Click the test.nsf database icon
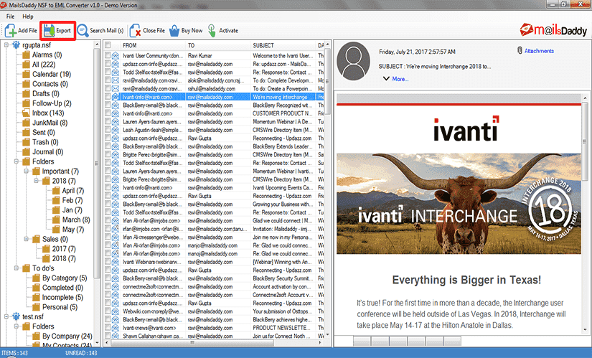Image resolution: width=592 pixels, height=358 pixels. 16,316
